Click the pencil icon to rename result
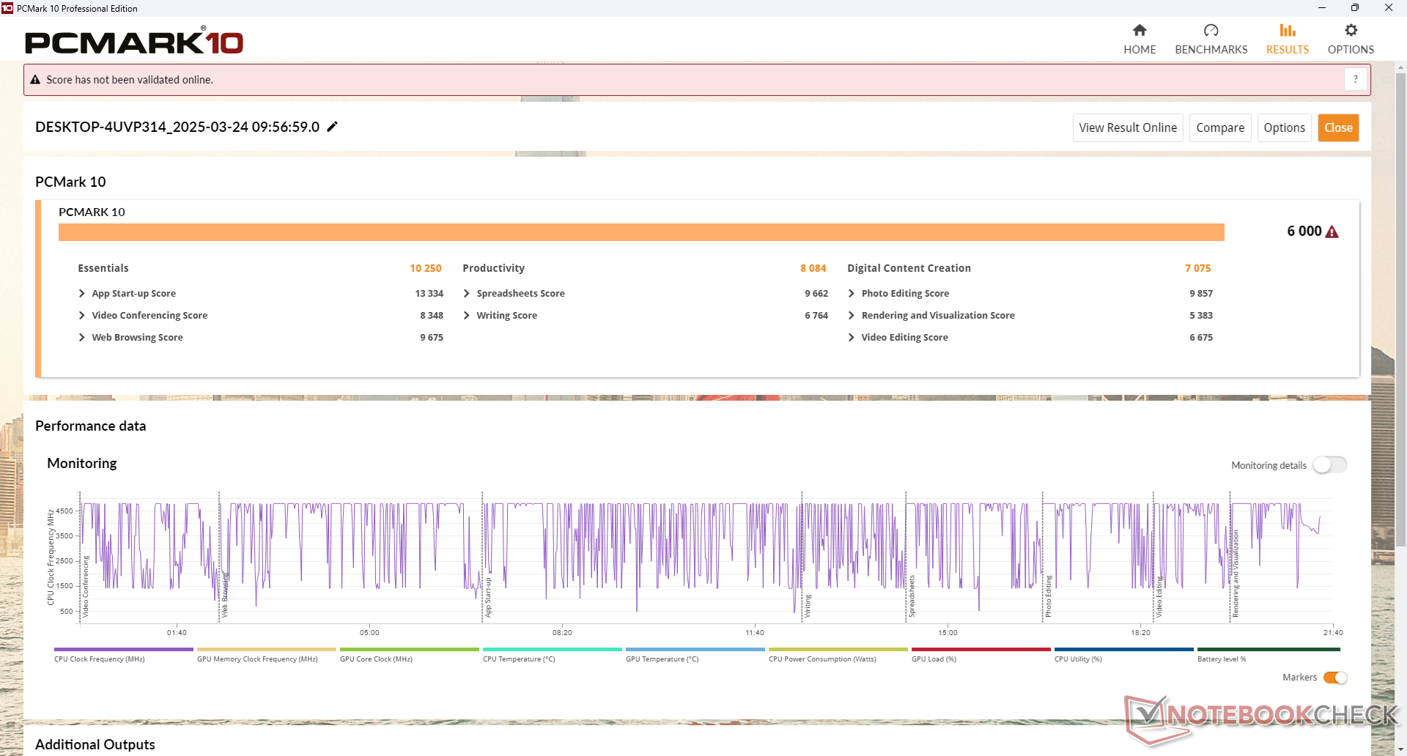 [332, 127]
